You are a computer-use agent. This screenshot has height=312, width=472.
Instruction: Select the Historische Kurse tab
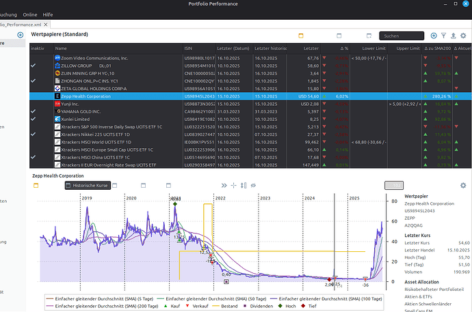tap(88, 186)
